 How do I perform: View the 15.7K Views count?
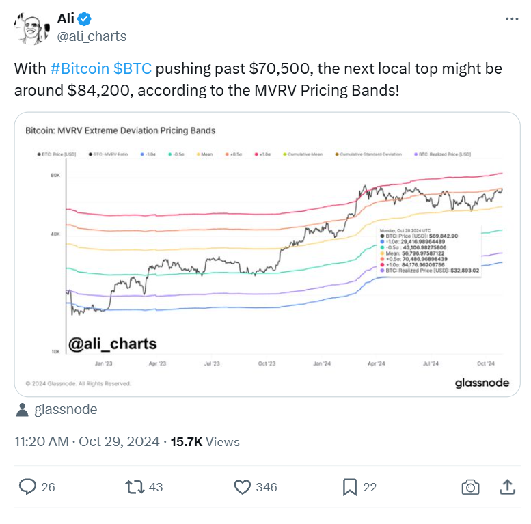point(205,442)
